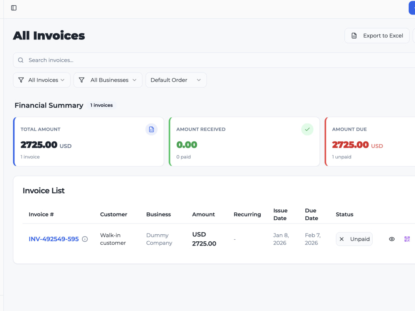Viewport: 415px width, 311px height.
Task: Click the Status column header
Action: pyautogui.click(x=344, y=214)
